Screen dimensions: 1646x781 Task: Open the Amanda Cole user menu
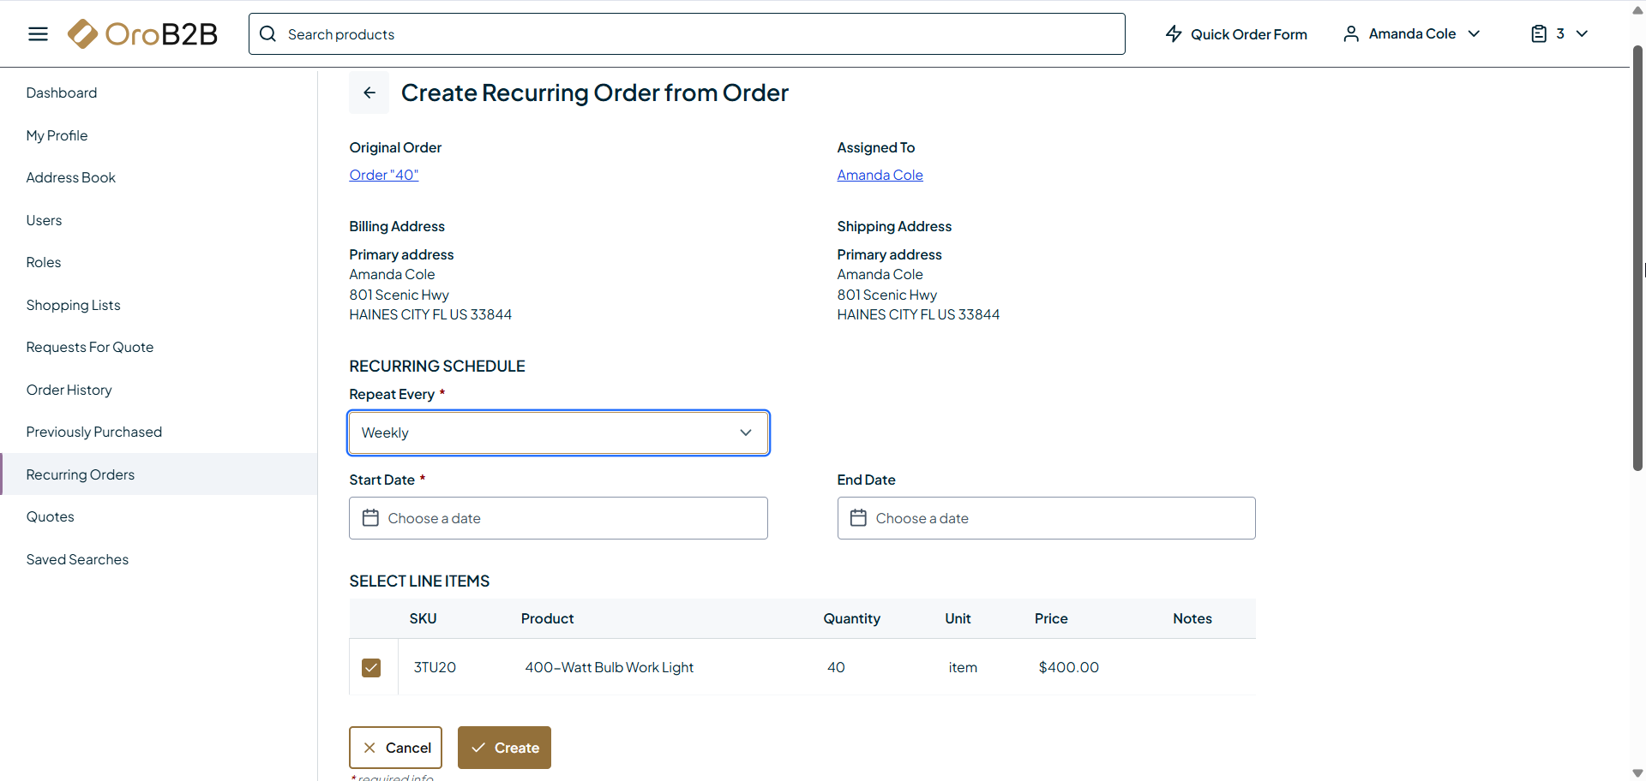click(1412, 34)
